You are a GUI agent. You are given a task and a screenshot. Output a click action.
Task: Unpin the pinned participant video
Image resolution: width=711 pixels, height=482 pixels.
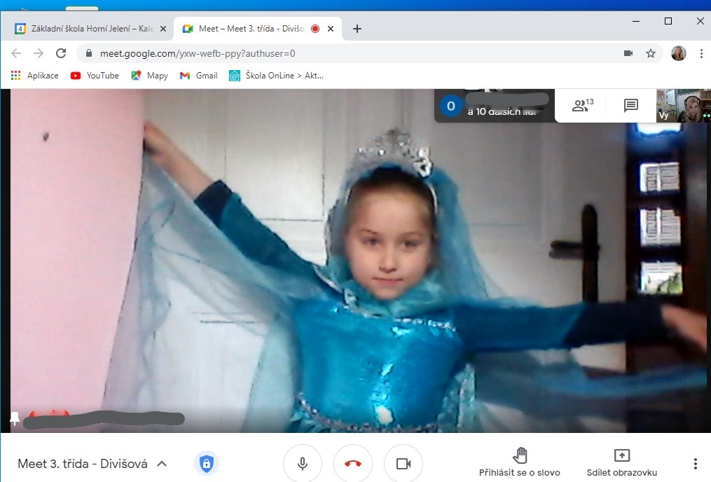[x=15, y=419]
